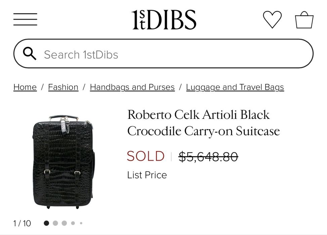The height and width of the screenshot is (235, 327).
Task: Go to the Home breadcrumb
Action: [25, 87]
